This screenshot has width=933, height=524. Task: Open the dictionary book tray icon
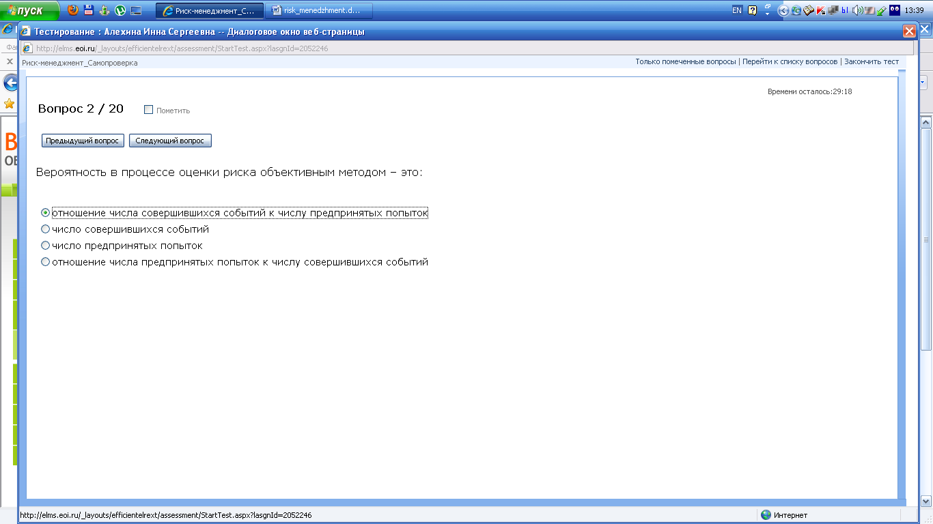pyautogui.click(x=809, y=10)
